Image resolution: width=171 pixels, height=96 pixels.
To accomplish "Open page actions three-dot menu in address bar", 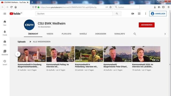I will [x=107, y=7].
